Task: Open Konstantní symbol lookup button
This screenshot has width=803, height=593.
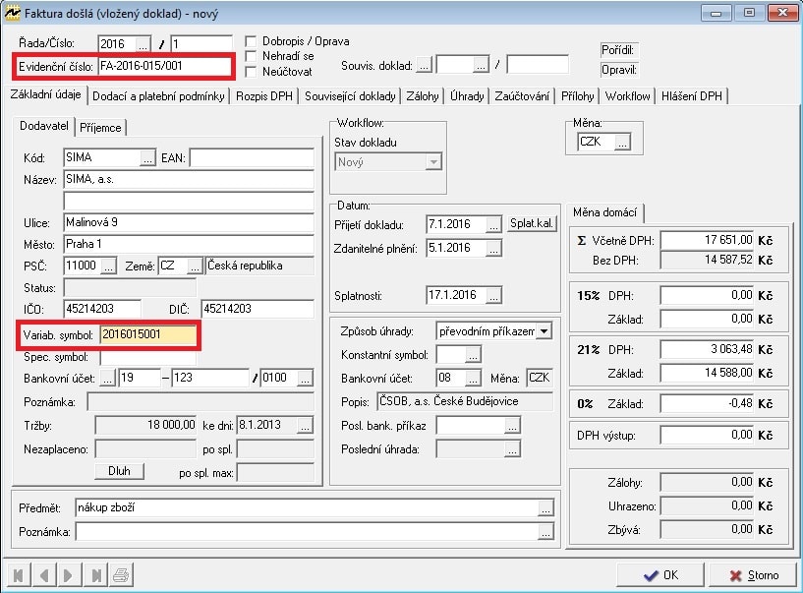Action: click(473, 355)
